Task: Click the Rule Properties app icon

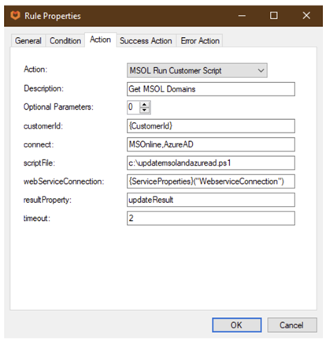Action: (x=15, y=16)
